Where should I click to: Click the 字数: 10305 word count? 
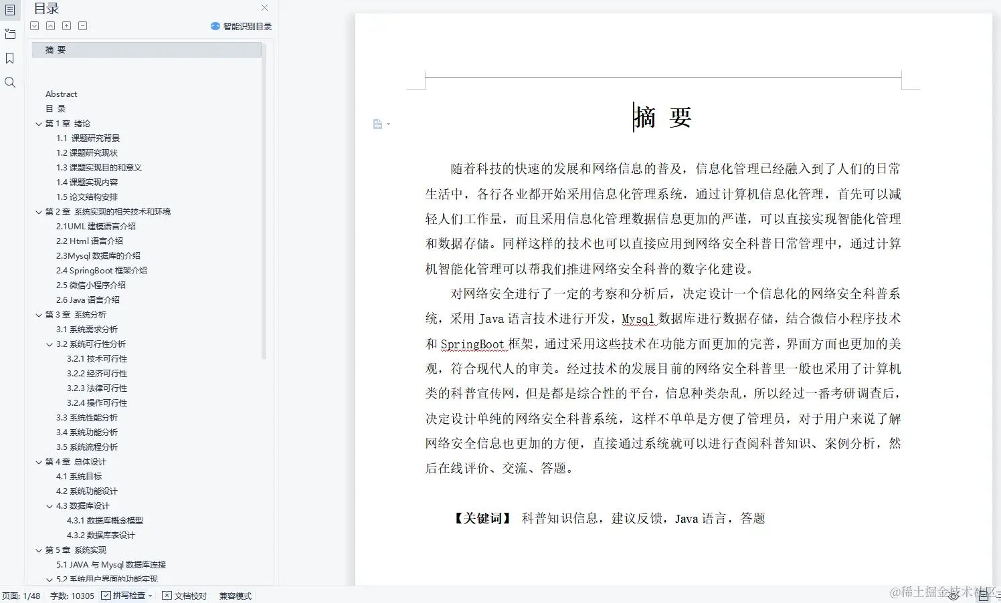[x=72, y=596]
